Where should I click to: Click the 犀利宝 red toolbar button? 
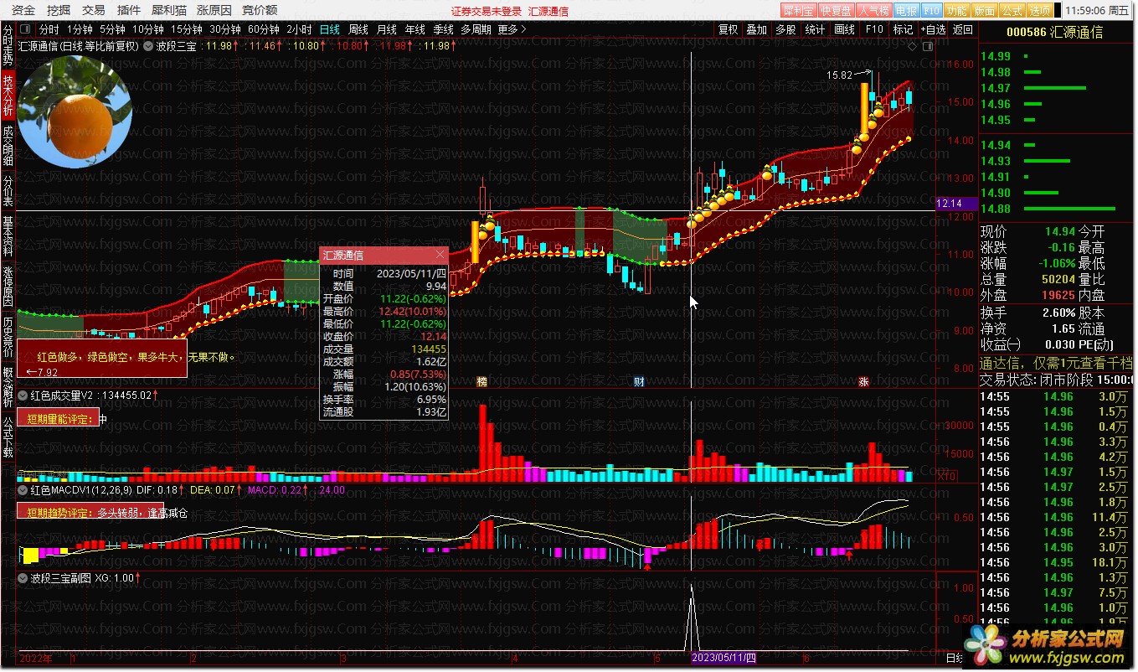[x=799, y=11]
